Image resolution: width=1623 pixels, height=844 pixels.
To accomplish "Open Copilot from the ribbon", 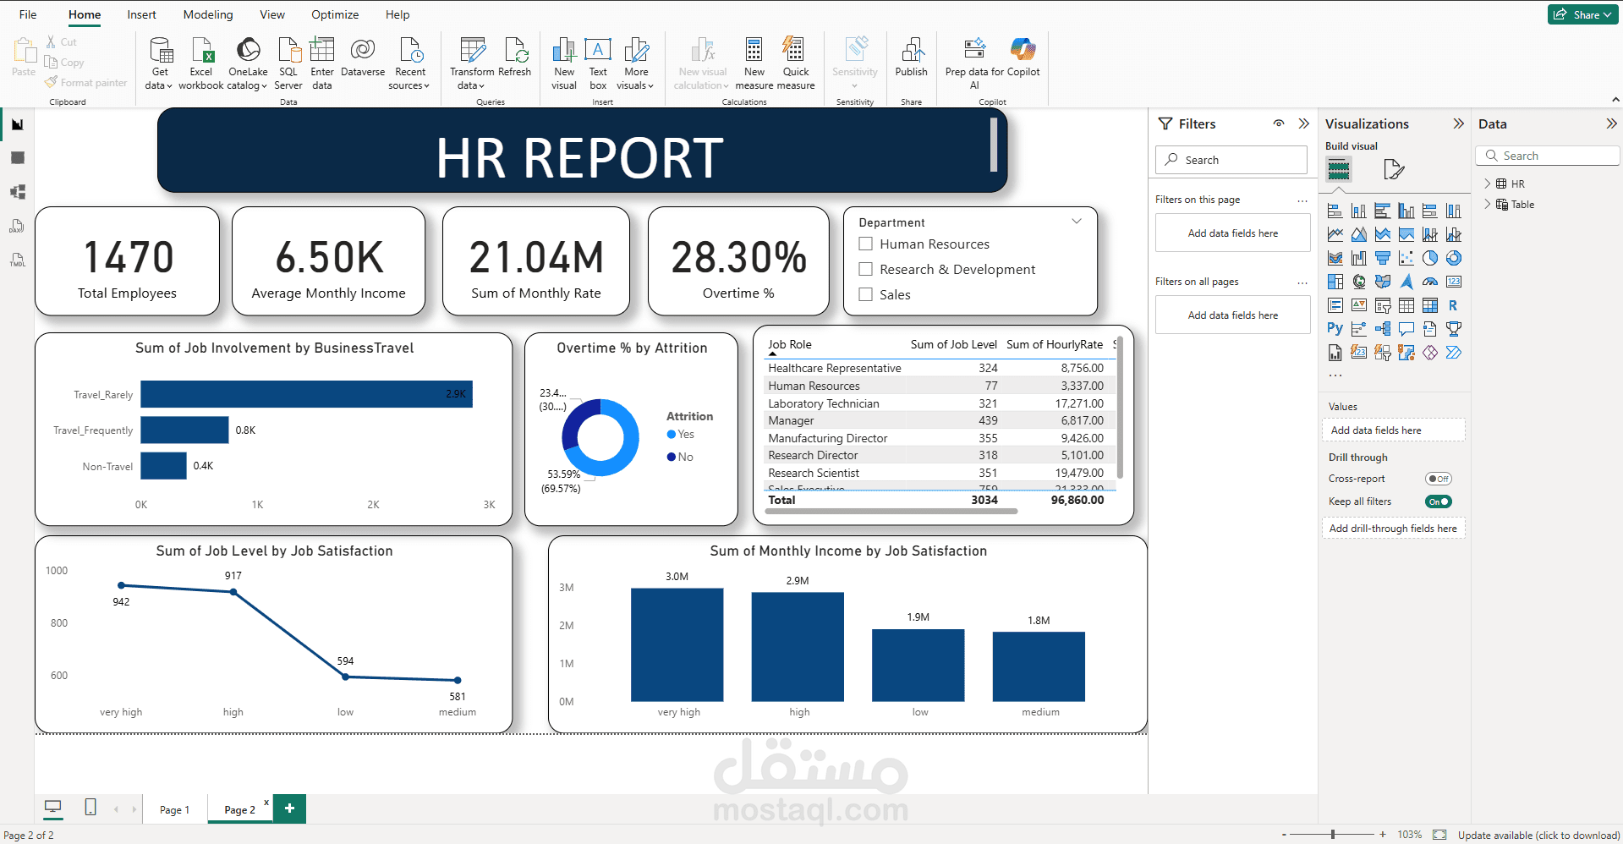I will pyautogui.click(x=1023, y=58).
